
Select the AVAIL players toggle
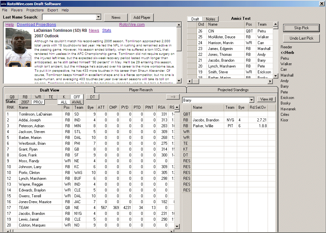coord(77,102)
